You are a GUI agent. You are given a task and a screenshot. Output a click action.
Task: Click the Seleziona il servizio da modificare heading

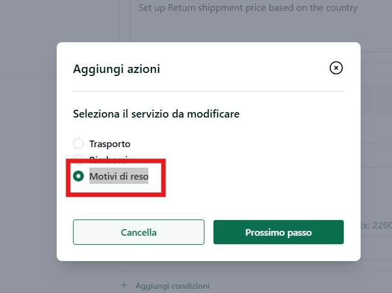click(156, 114)
